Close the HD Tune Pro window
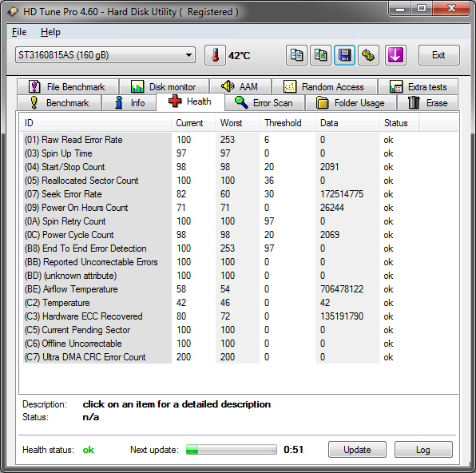 coord(451,8)
